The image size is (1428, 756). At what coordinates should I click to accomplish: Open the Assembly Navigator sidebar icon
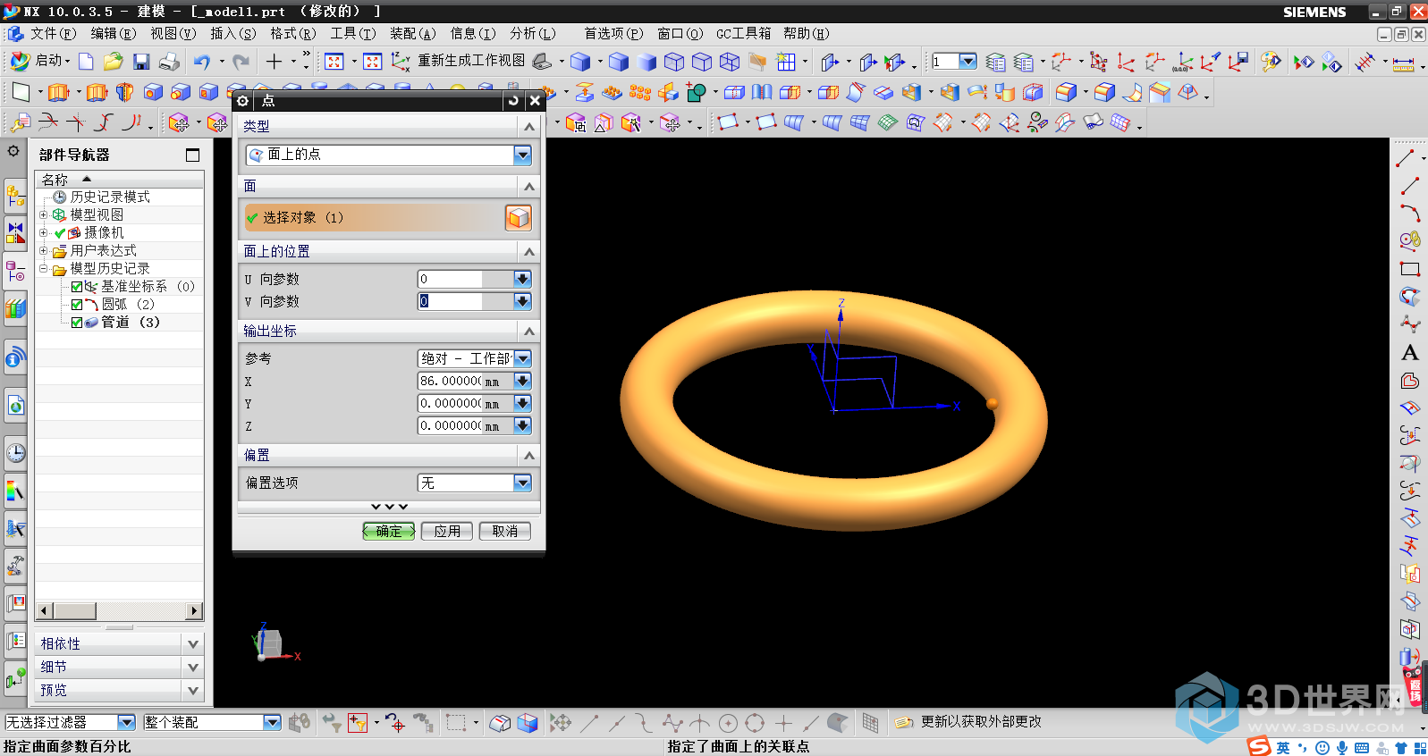click(15, 194)
